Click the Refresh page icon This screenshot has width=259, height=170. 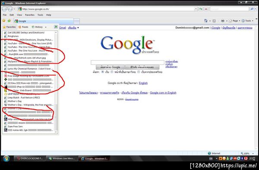pyautogui.click(x=201, y=9)
